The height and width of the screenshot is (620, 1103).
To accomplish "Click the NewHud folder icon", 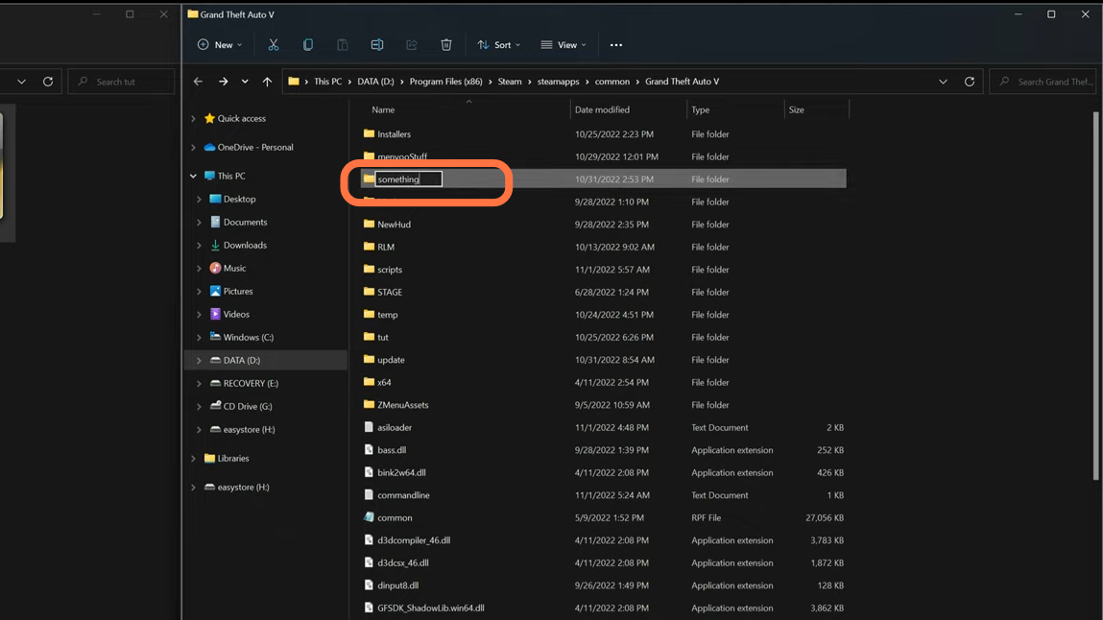I will [369, 225].
